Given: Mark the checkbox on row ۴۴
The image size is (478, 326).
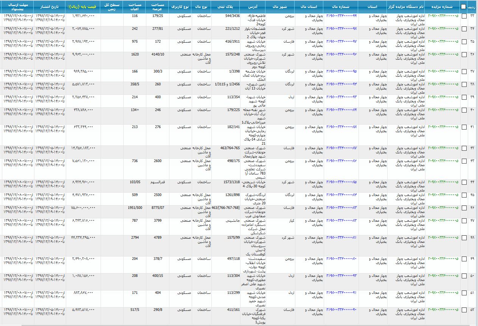Looking at the screenshot, I should coord(464,182).
